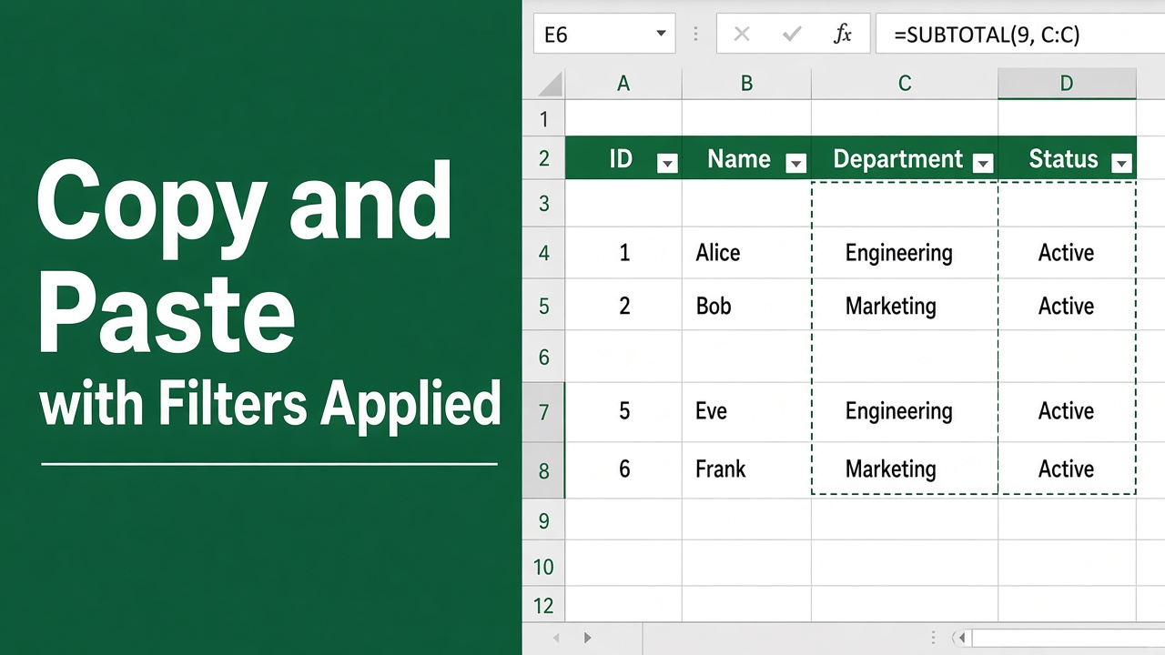Image resolution: width=1165 pixels, height=655 pixels.
Task: Click the formula bar containing =SUBTOTAL(9, C:C)
Action: coord(1020,35)
